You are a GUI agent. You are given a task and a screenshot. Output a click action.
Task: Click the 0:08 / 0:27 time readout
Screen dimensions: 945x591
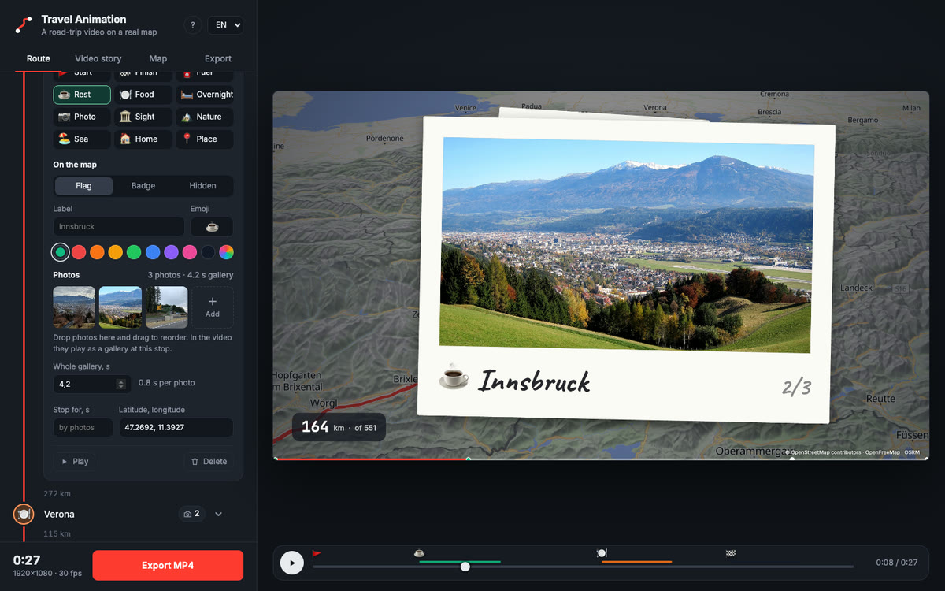(x=897, y=563)
